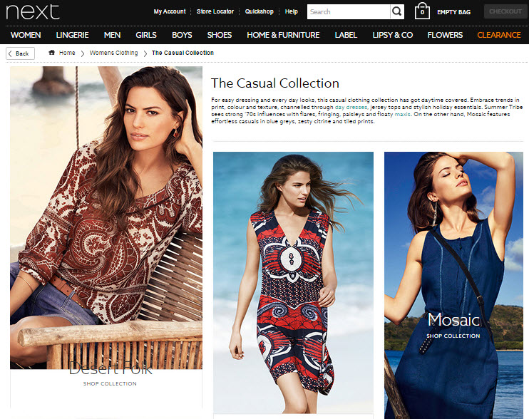Open the Women menu

click(x=26, y=35)
